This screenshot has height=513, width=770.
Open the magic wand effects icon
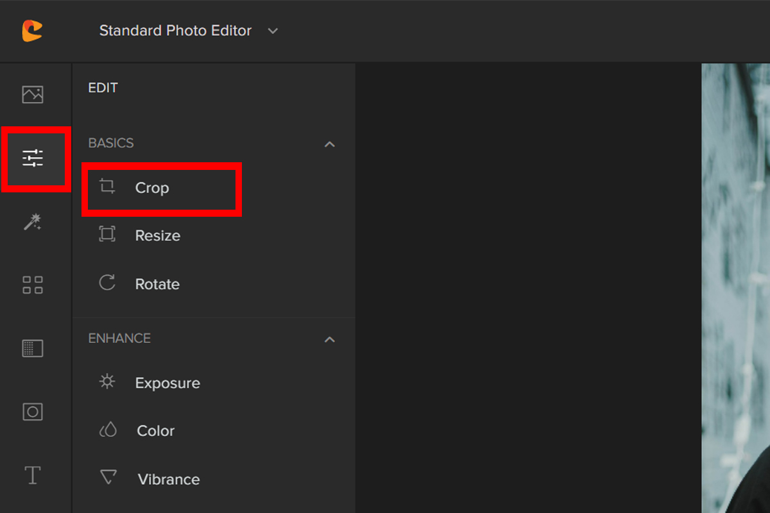pos(33,222)
